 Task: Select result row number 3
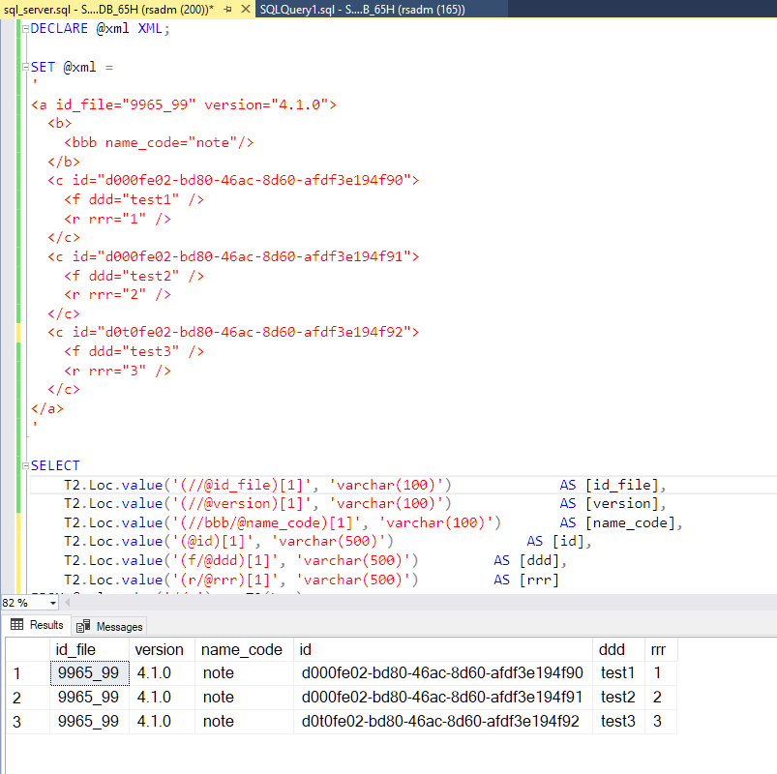coord(28,722)
